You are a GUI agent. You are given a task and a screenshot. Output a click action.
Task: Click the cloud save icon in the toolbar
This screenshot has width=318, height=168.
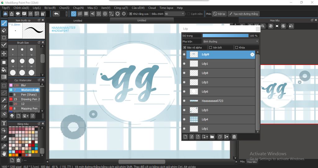click(x=5, y=14)
